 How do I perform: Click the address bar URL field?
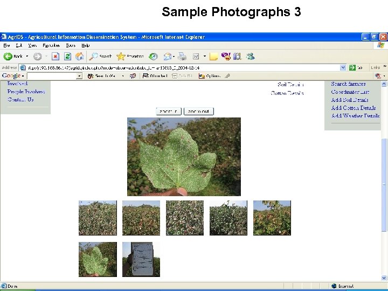pos(183,67)
